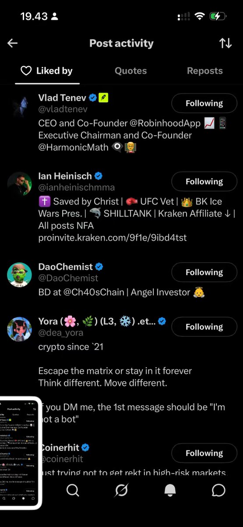243x527 pixels.
Task: Open the sort order arrows icon
Action: (225, 43)
